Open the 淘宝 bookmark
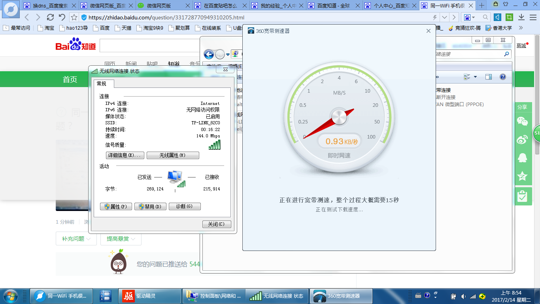This screenshot has height=304, width=540. (x=46, y=28)
